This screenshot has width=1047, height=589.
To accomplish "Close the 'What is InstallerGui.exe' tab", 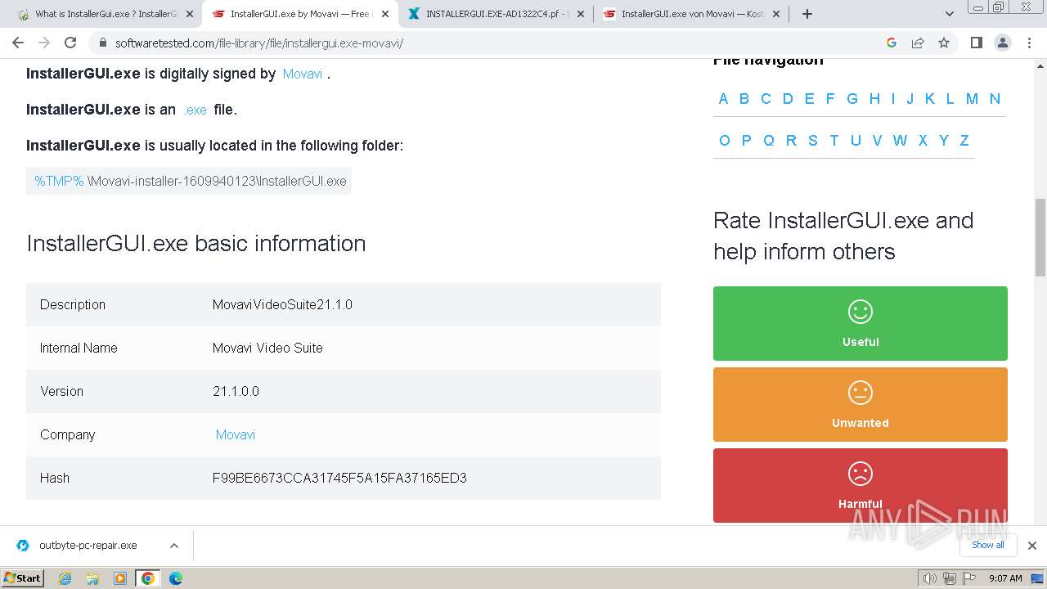I will 189,14.
